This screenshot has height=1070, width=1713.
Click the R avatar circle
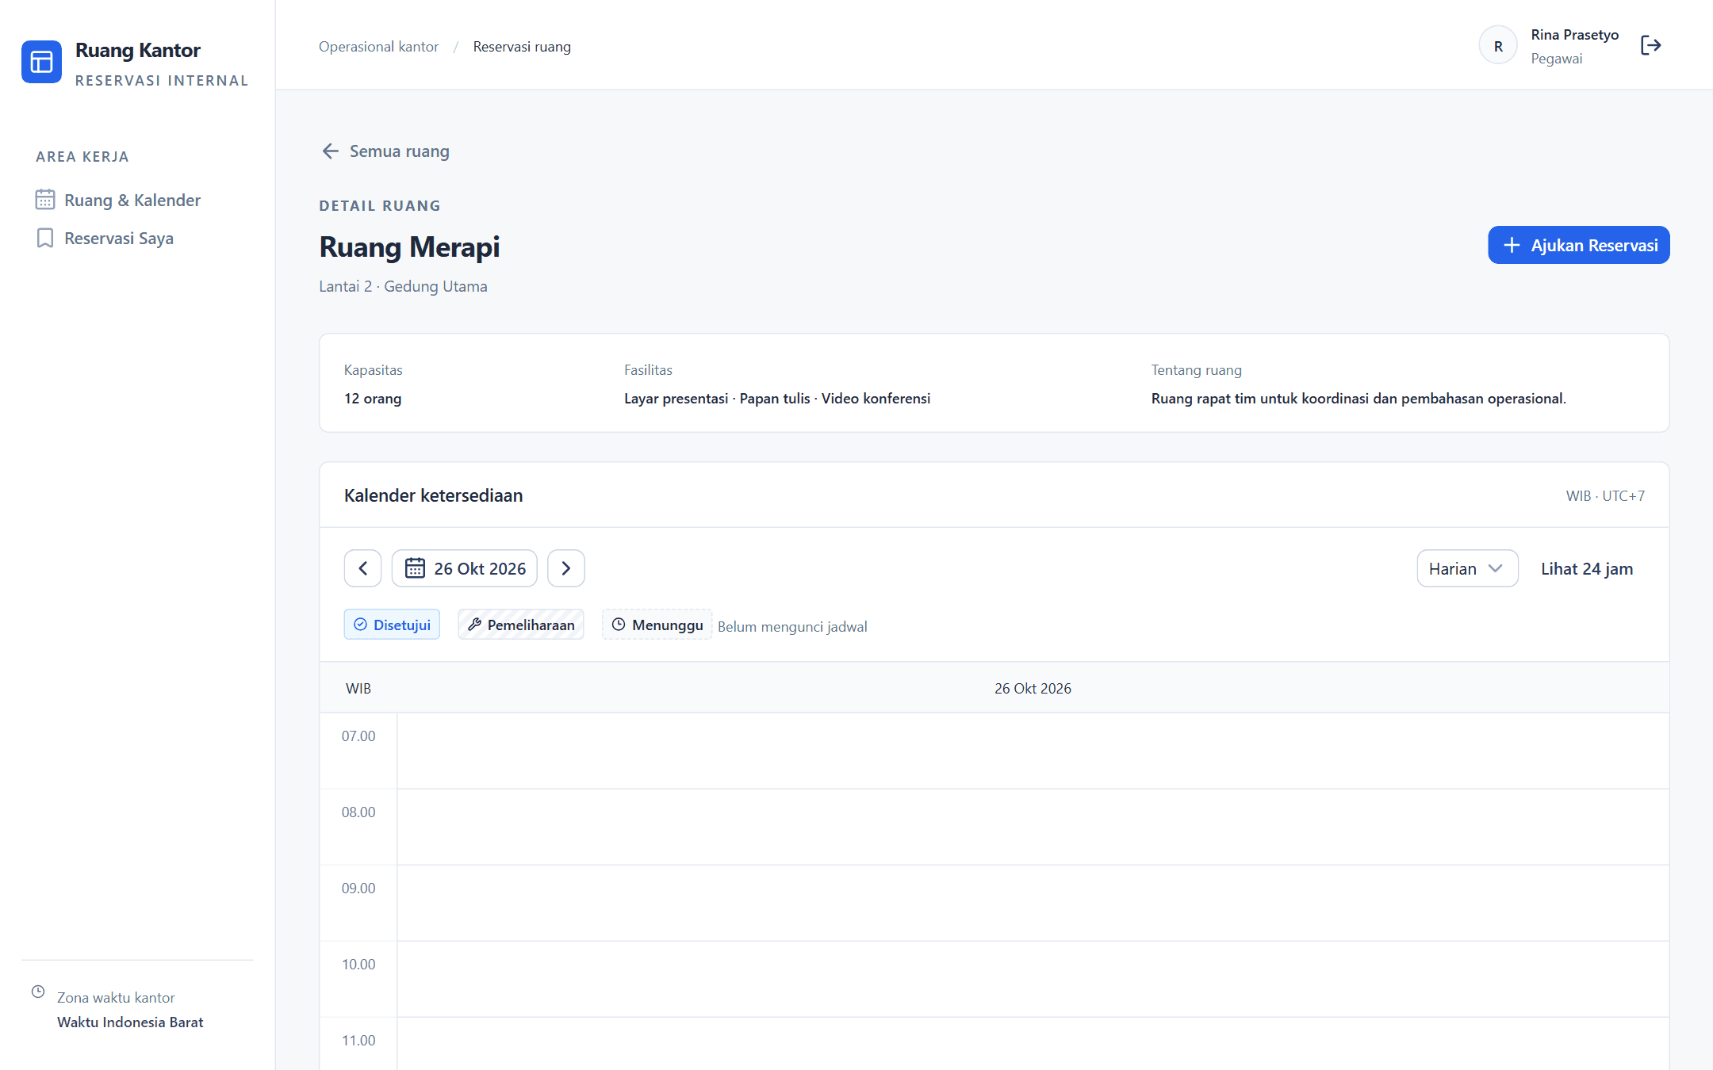[x=1498, y=46]
